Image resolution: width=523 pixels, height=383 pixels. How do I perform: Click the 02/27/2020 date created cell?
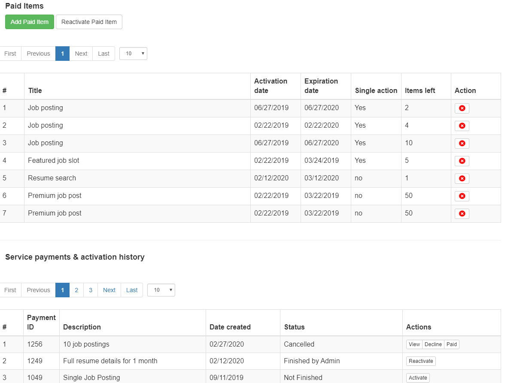pos(243,344)
